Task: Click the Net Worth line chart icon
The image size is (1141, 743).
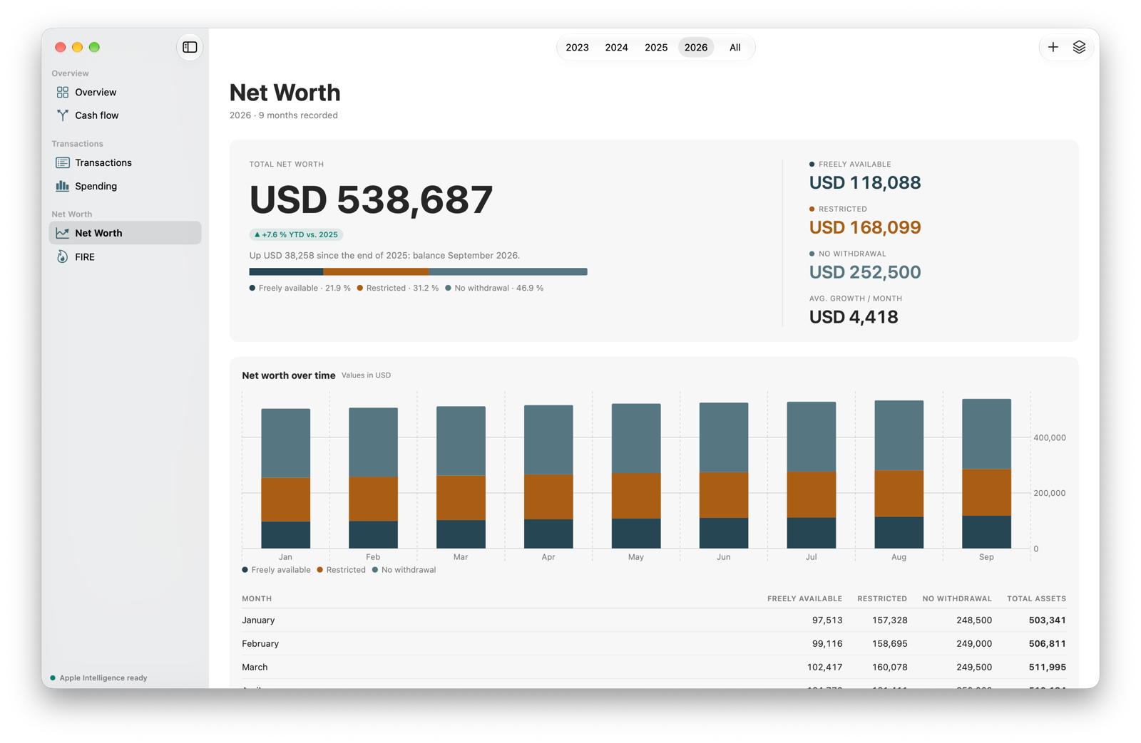Action: [63, 233]
